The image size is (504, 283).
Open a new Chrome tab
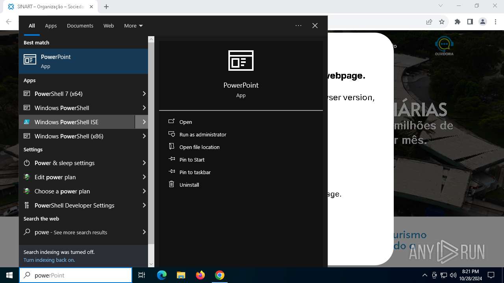(x=106, y=6)
